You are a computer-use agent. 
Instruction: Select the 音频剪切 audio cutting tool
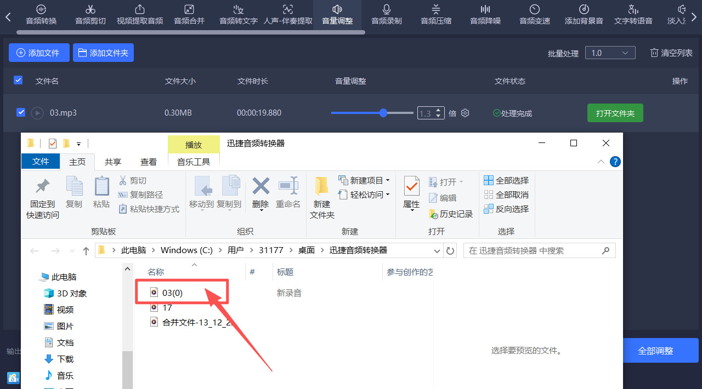coord(90,15)
